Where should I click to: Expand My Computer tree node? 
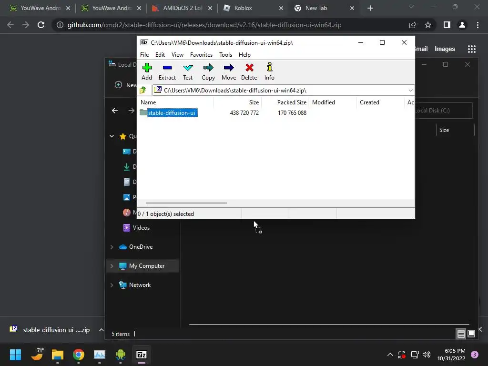[x=112, y=266]
